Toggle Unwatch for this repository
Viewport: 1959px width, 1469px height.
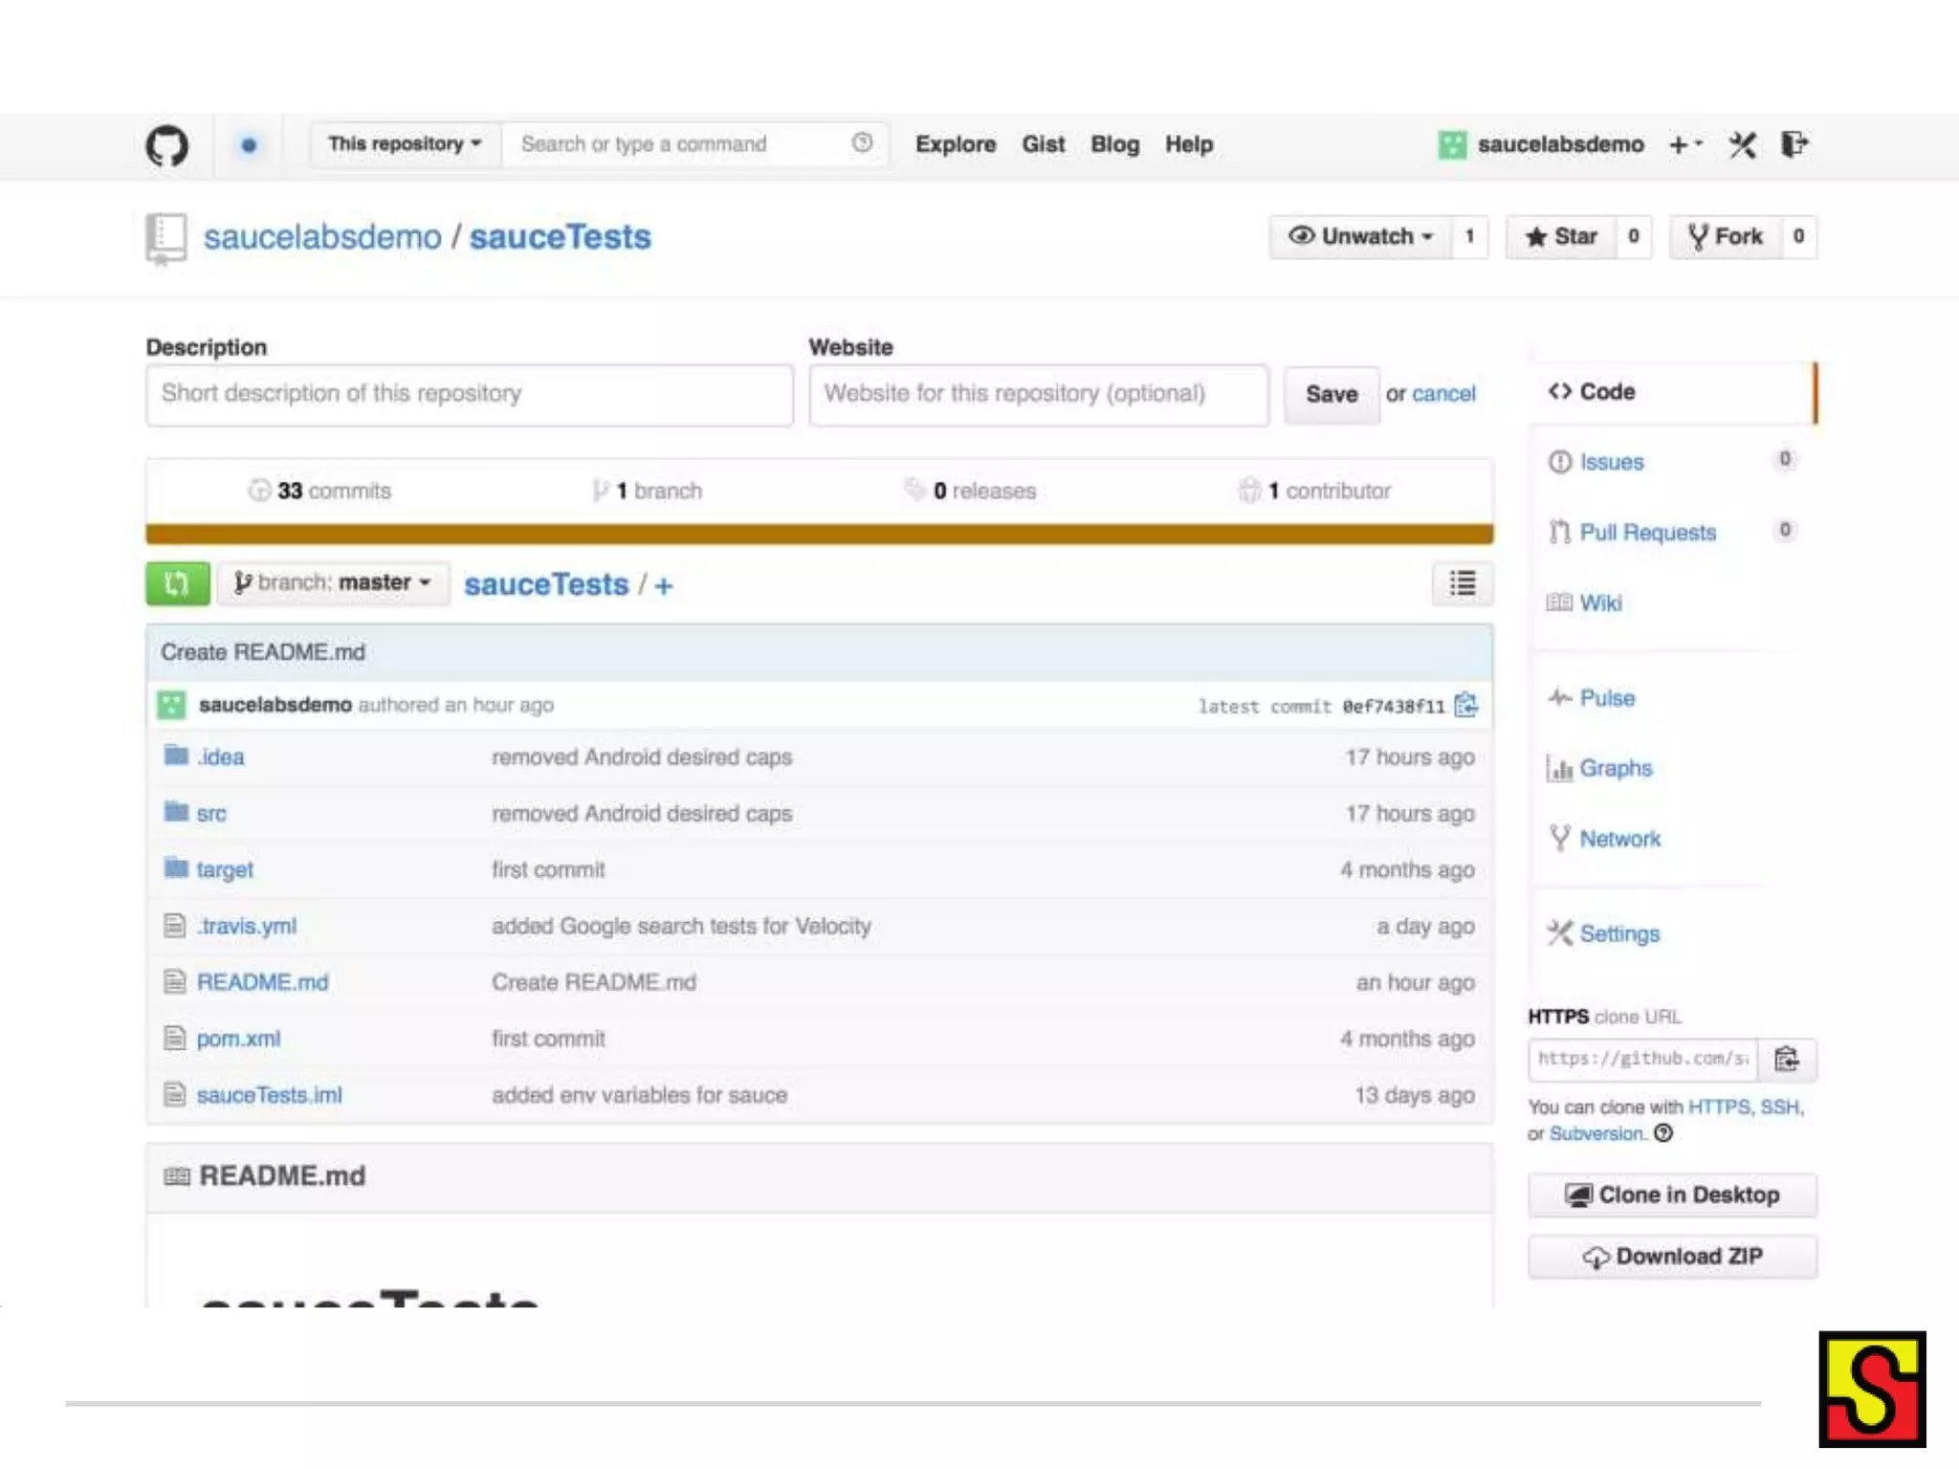pos(1360,236)
